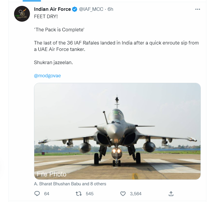The width and height of the screenshot is (209, 202).
Task: Retweet using the retweet arrows icon
Action: coord(79,194)
